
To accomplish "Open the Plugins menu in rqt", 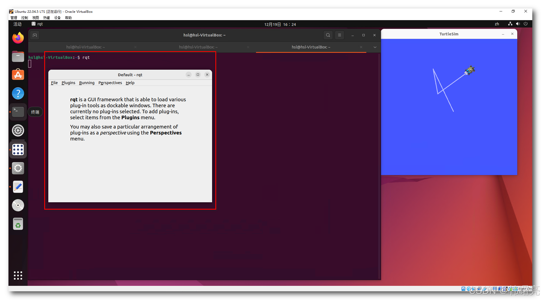I will coord(68,83).
